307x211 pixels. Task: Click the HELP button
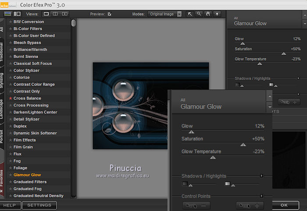click(10, 205)
